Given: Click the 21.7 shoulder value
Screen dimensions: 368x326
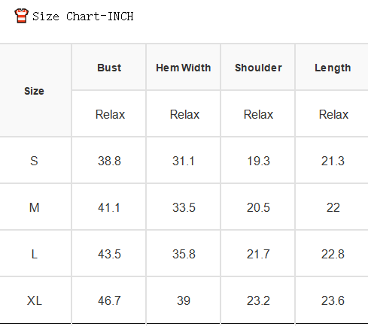Looking at the screenshot, I should 258,254.
